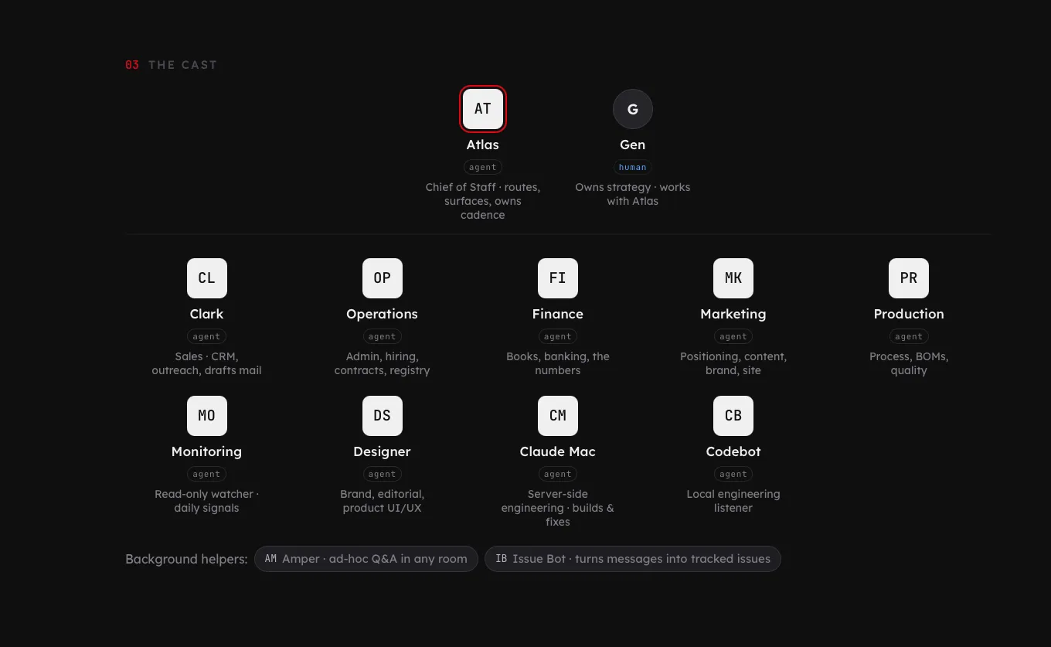The image size is (1051, 647).
Task: Click the Marketing name label
Action: [x=733, y=314]
